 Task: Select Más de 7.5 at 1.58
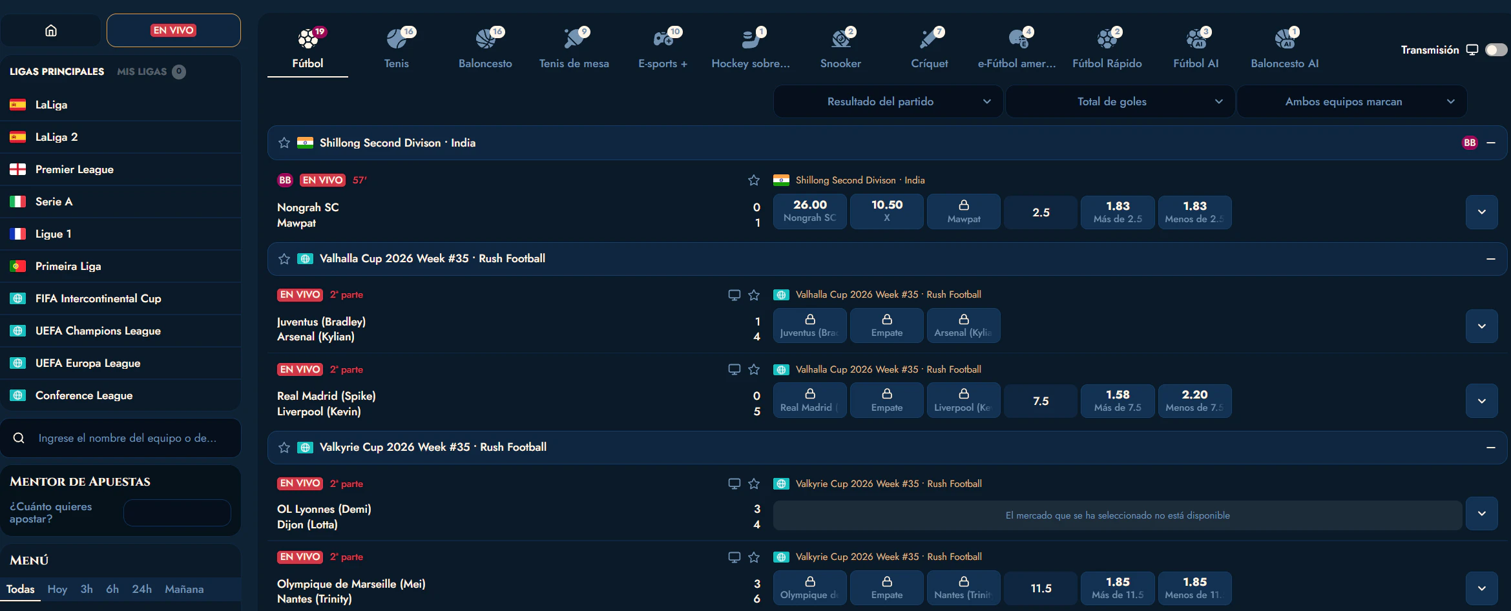(1118, 400)
